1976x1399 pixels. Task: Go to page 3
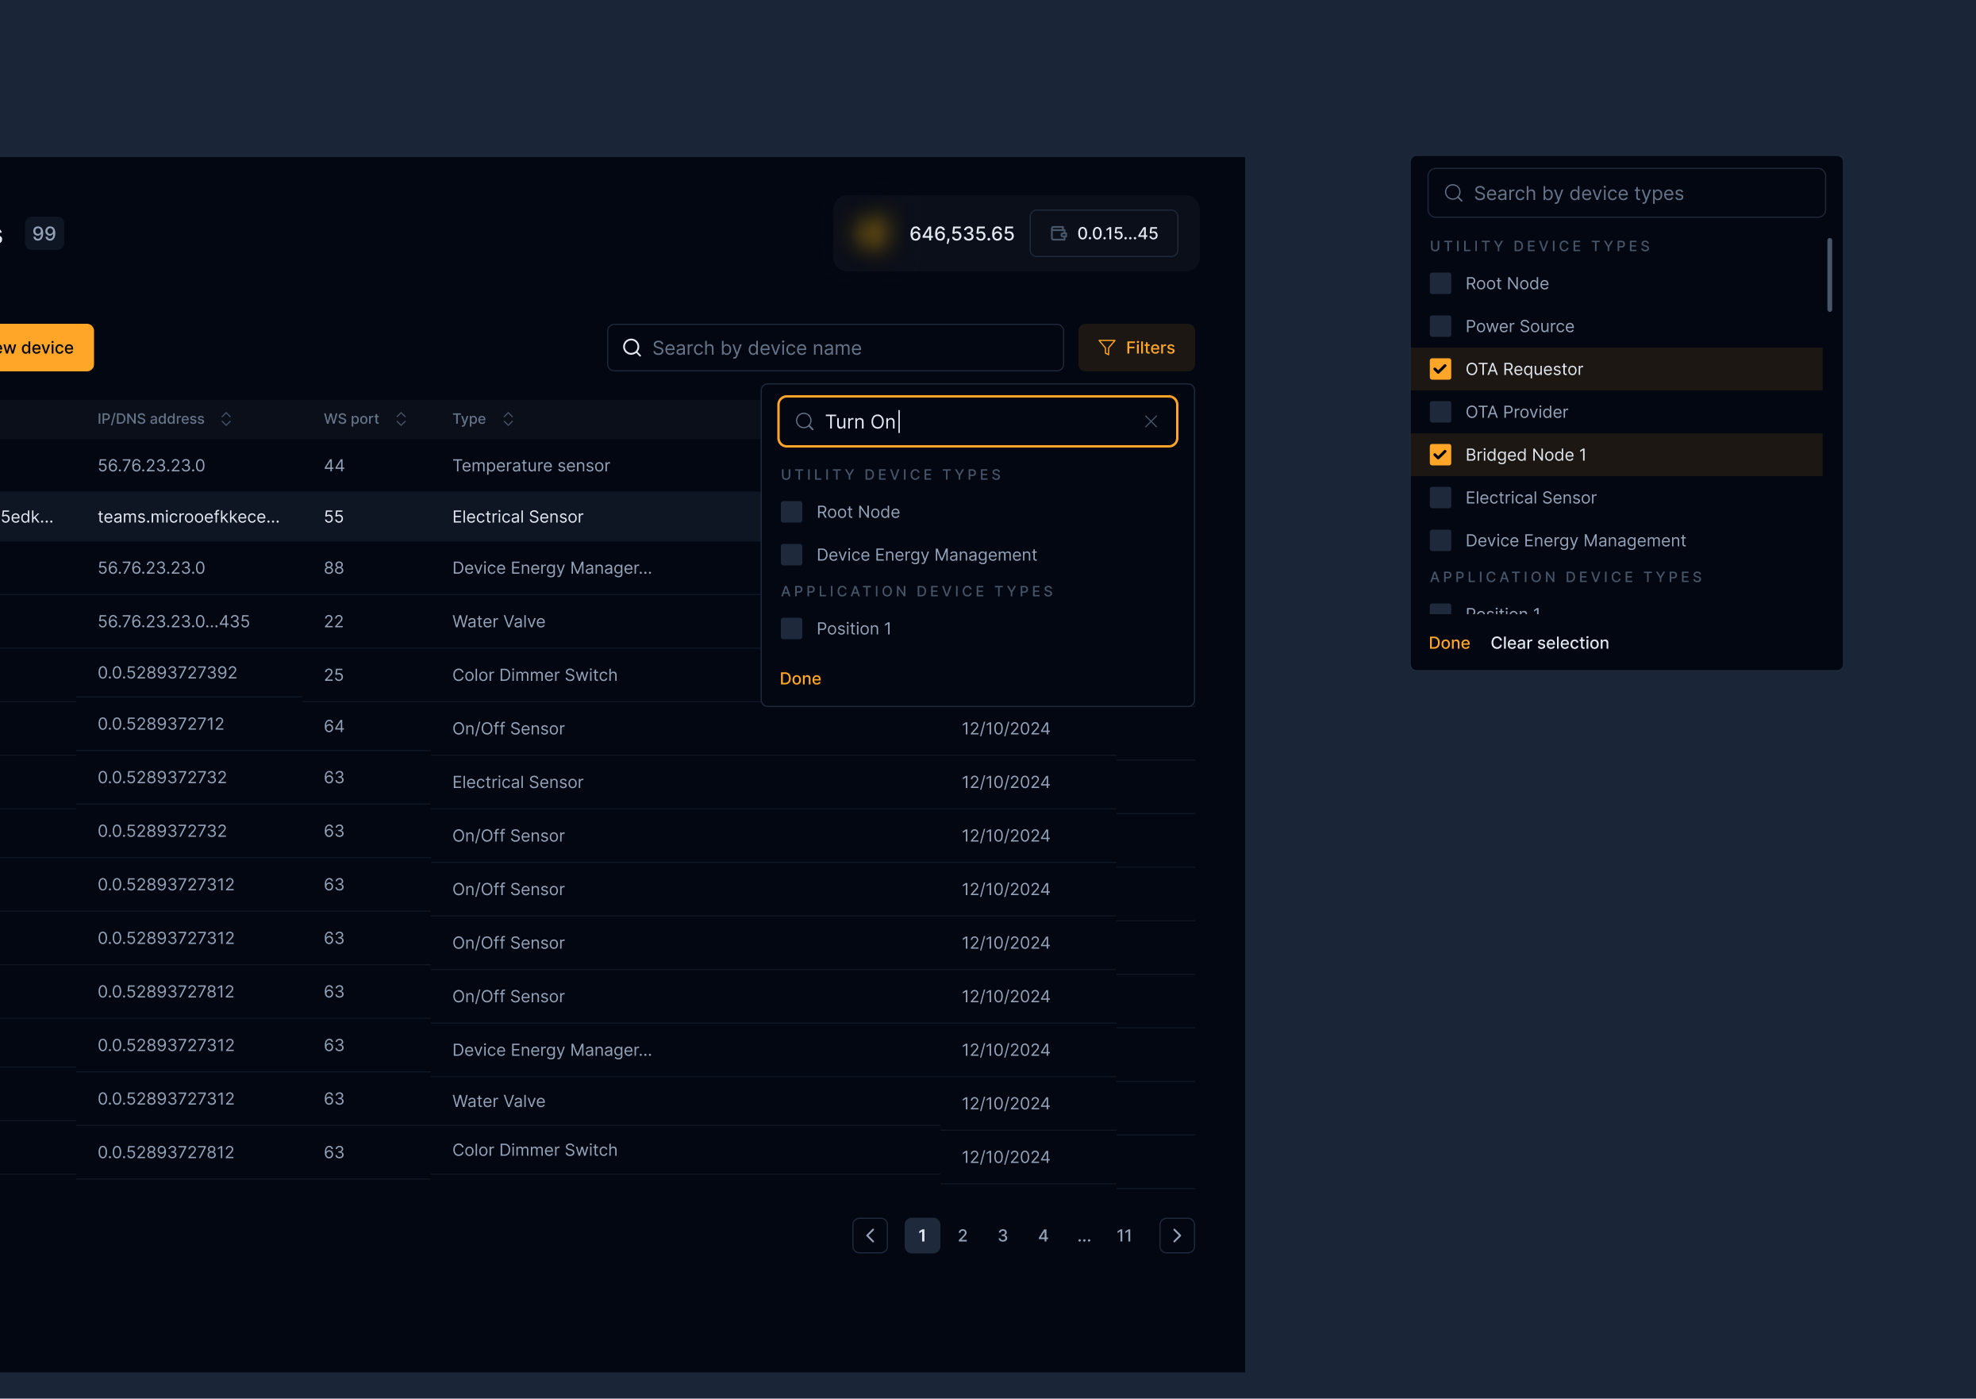1001,1235
